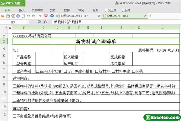
Task: Click the formula bar text 新物料试产跟踪单
Action: coord(68,22)
